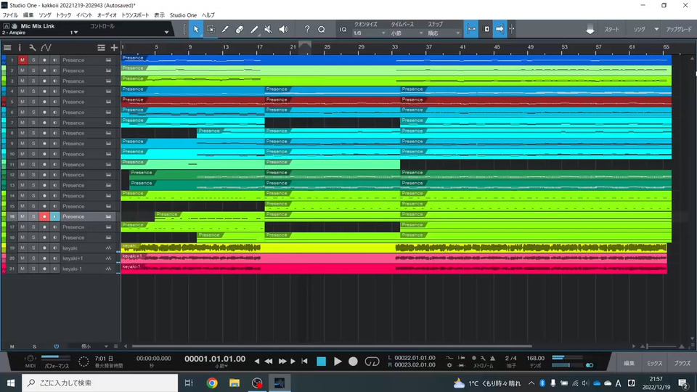
Task: Choose the Eraser tool
Action: coord(240,30)
